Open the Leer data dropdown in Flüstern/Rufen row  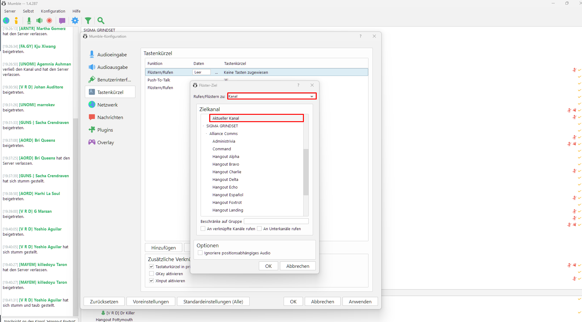click(202, 72)
